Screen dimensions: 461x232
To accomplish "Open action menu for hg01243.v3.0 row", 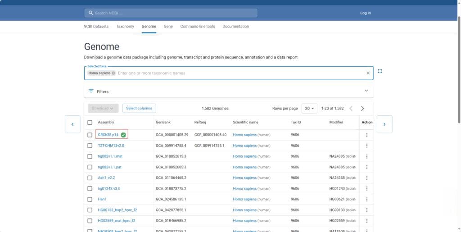I will pyautogui.click(x=366, y=188).
